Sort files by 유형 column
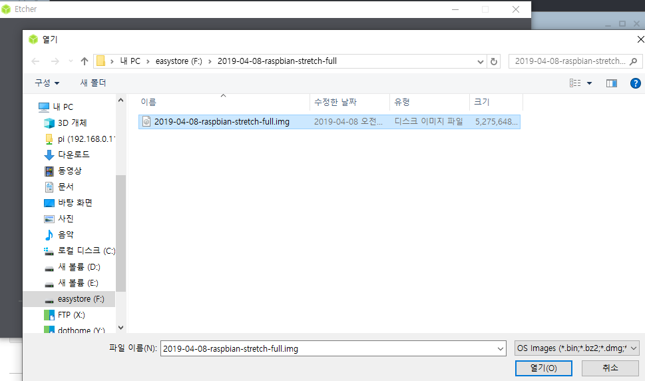The width and height of the screenshot is (645, 381). pyautogui.click(x=402, y=102)
